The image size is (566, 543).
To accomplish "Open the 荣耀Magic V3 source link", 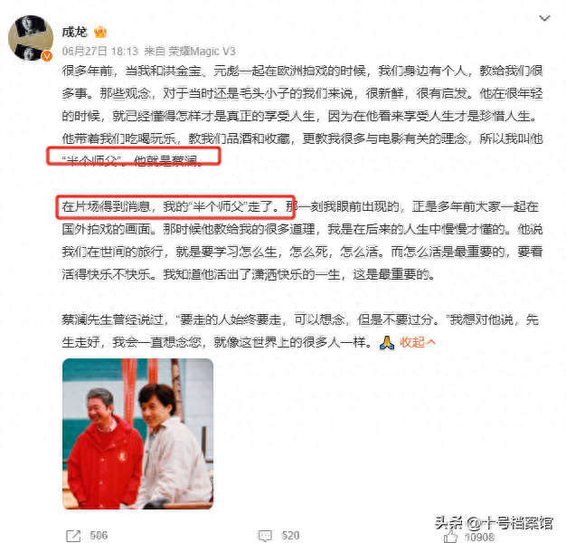I will click(203, 52).
